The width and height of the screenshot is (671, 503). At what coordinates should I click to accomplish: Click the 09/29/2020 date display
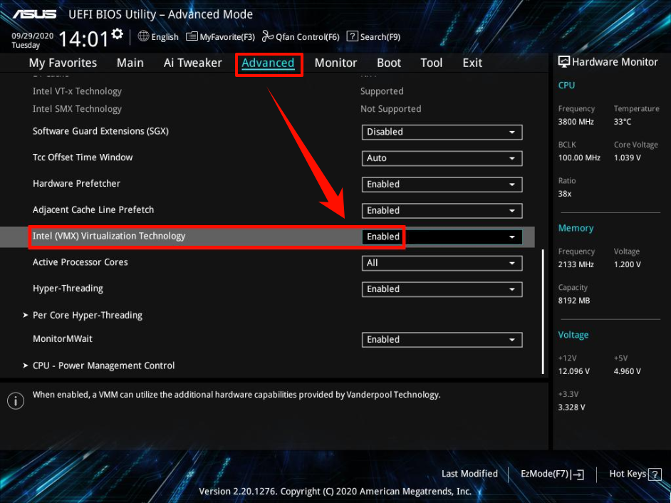pyautogui.click(x=33, y=36)
